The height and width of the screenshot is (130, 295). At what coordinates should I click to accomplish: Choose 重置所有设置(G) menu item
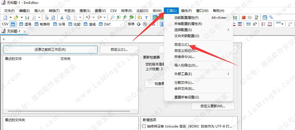(x=199, y=97)
